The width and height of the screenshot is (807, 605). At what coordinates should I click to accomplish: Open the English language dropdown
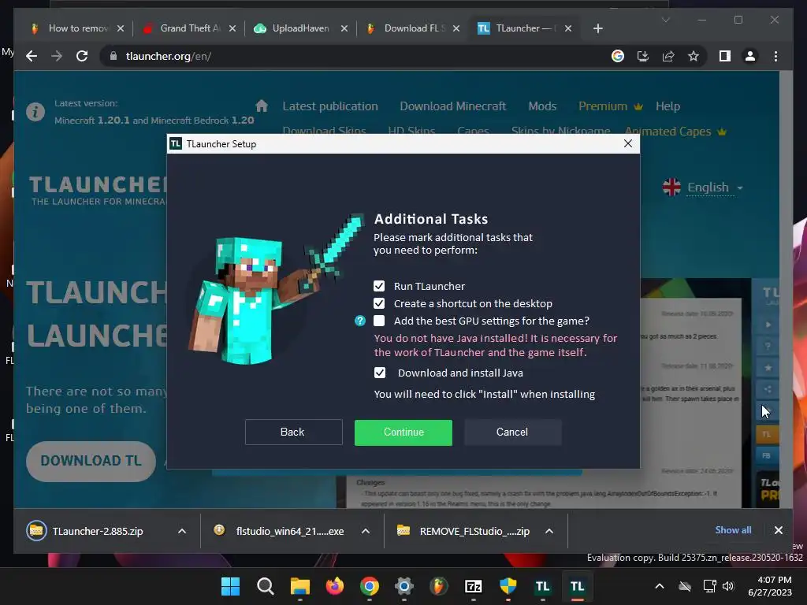[x=702, y=187]
